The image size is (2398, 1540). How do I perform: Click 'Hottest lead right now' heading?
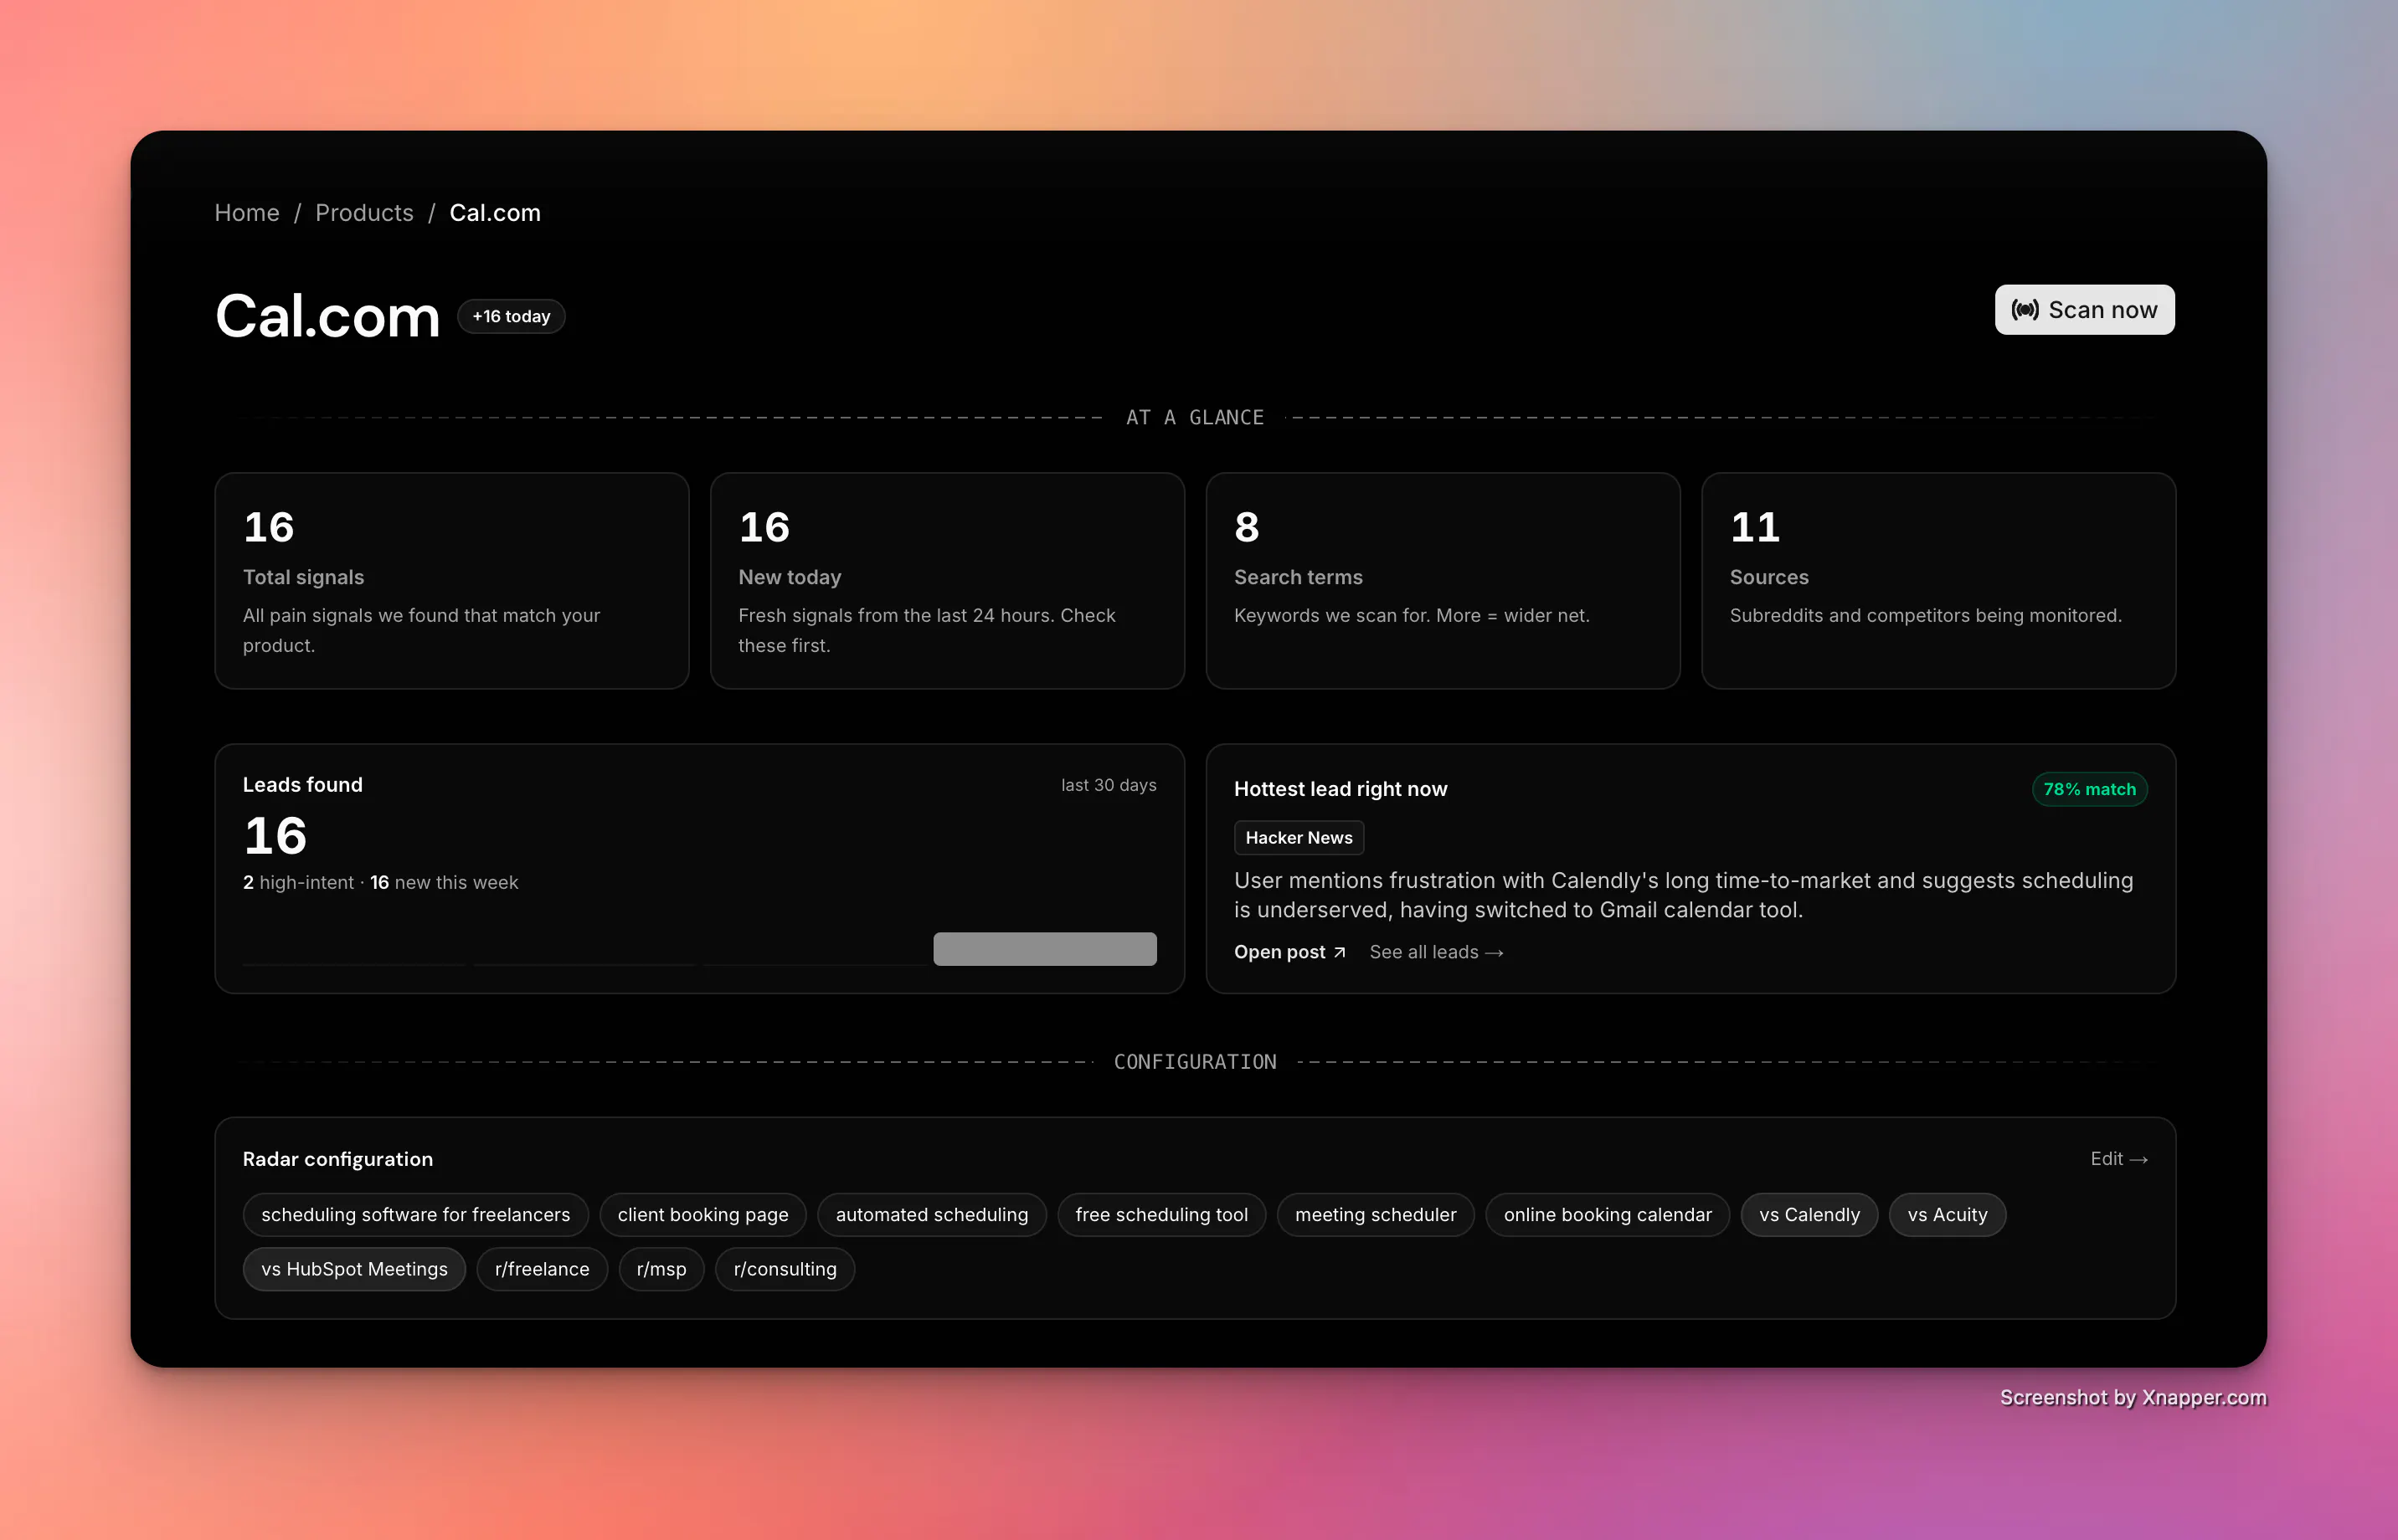point(1341,789)
